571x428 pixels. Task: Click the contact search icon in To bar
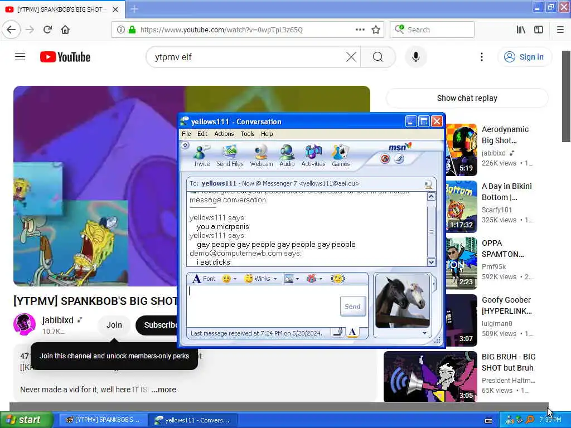(429, 184)
